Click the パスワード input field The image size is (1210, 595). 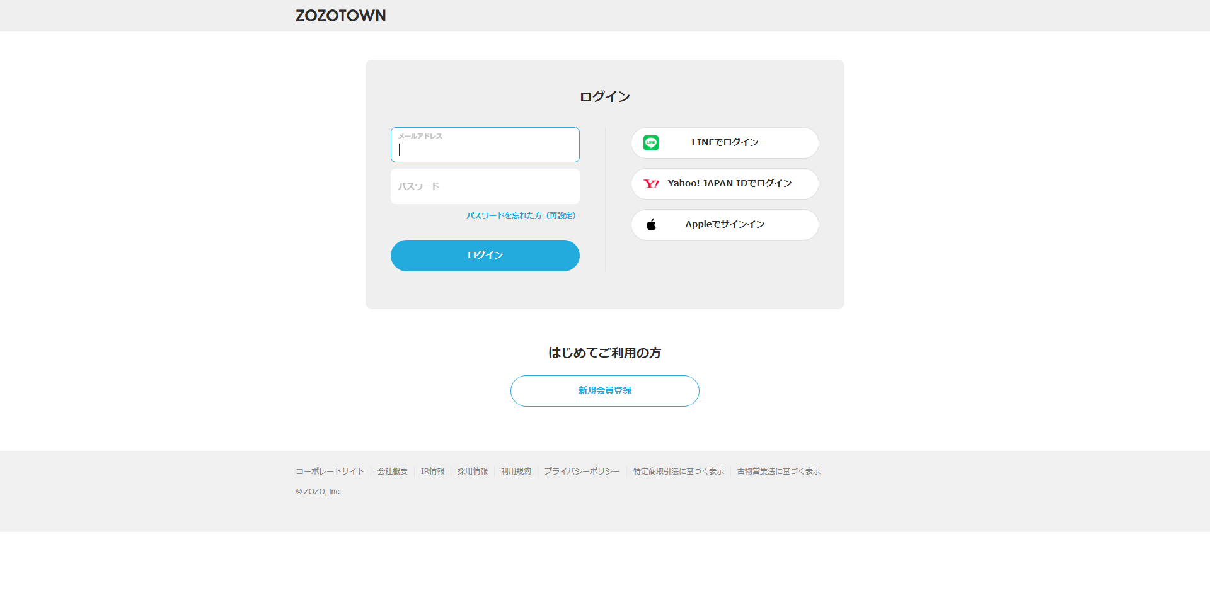[485, 186]
